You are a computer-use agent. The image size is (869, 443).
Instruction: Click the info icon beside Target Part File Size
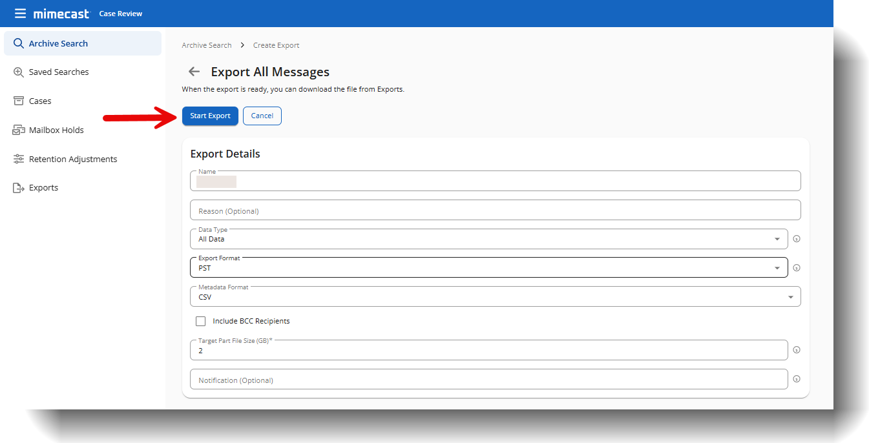(797, 350)
